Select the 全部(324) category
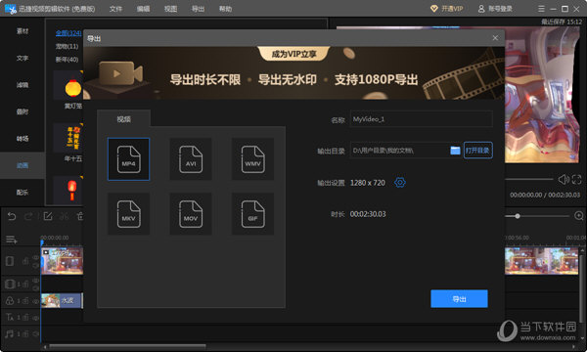Image resolution: width=587 pixels, height=352 pixels. coord(68,33)
